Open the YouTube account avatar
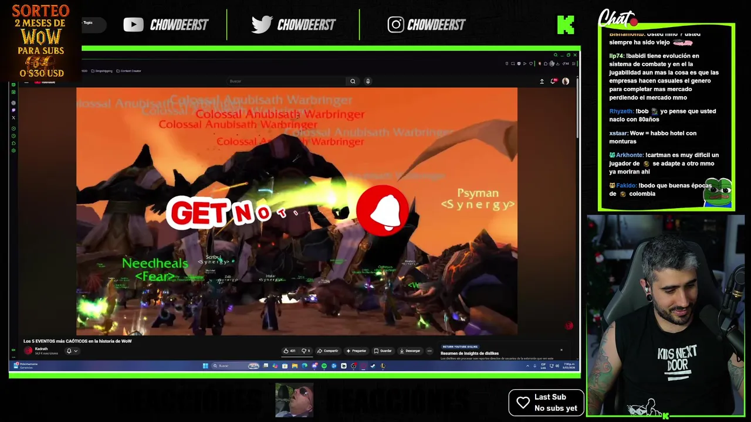The width and height of the screenshot is (751, 422). [566, 81]
